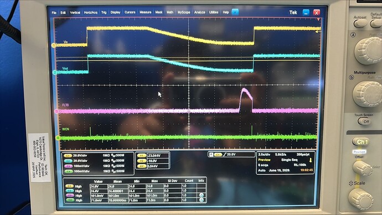382x215 pixels.
Task: Open the Measure menu
Action: coord(146,12)
